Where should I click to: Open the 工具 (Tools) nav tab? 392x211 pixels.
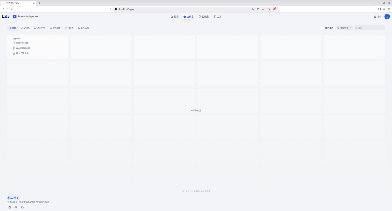218,17
